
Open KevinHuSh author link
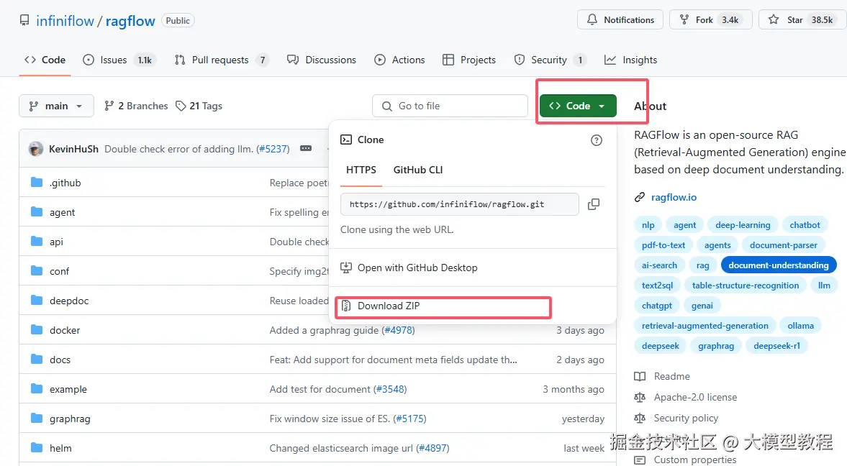pos(73,149)
